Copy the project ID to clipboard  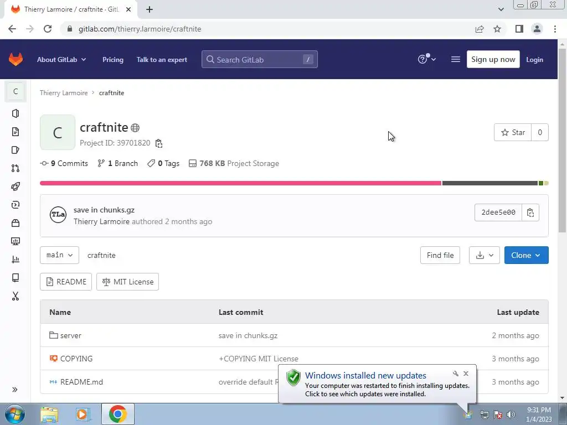pos(158,143)
